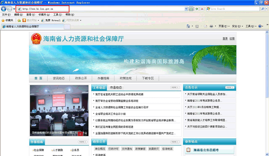Open the 编辑(E) menu
The height and width of the screenshot is (156, 269).
[x=18, y=15]
